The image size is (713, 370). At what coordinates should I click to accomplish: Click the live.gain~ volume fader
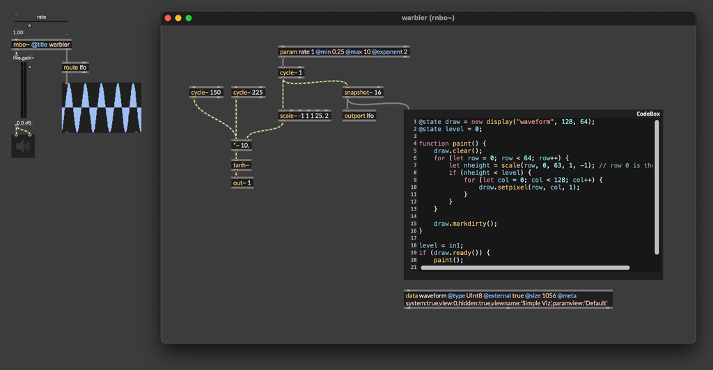coord(23,91)
